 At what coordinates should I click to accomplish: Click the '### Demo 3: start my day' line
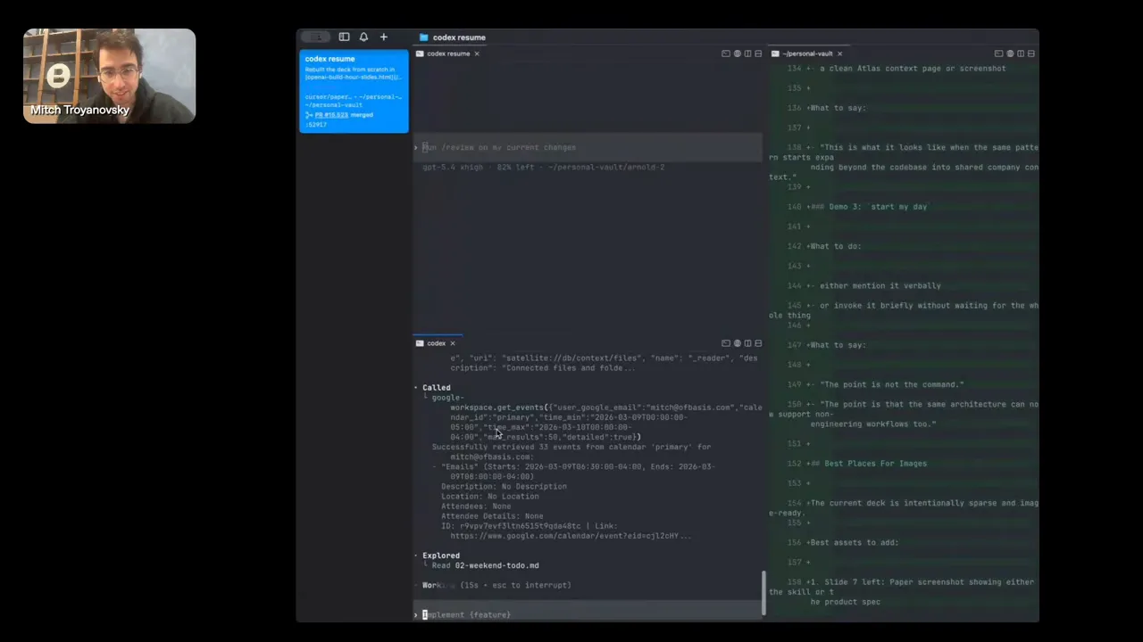[x=869, y=207]
